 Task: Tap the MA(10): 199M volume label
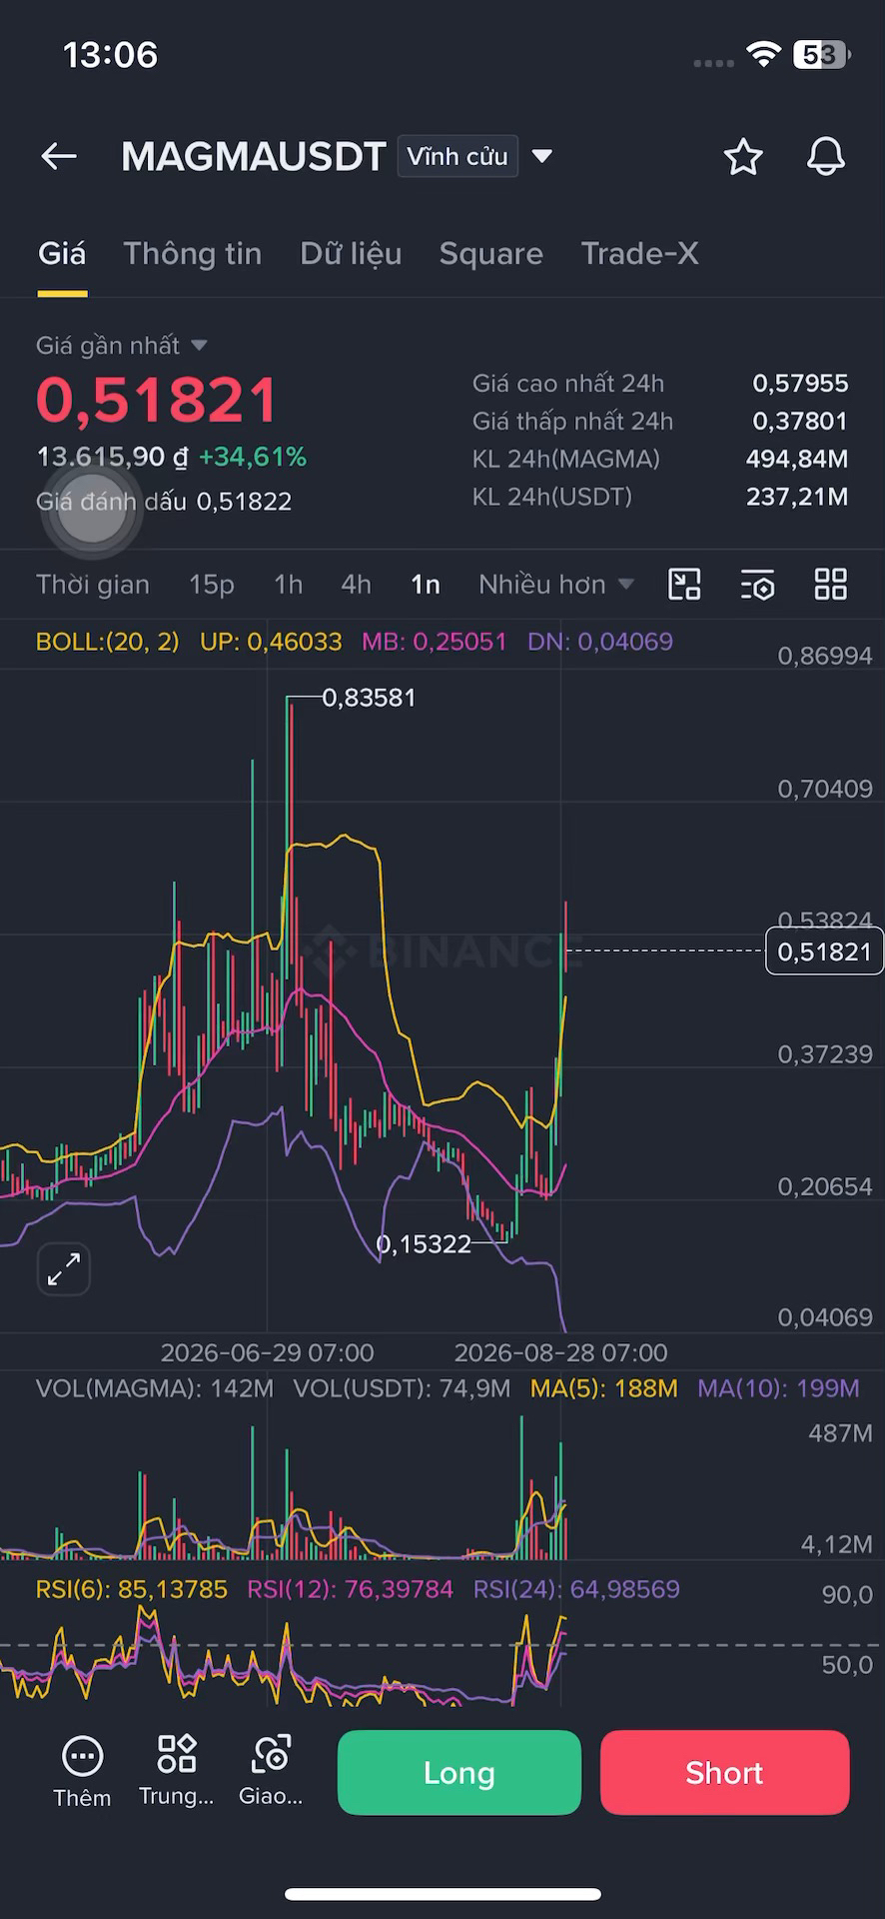pos(778,1389)
